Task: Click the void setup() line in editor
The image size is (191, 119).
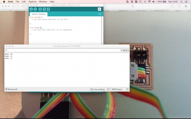Action: [x=36, y=17]
